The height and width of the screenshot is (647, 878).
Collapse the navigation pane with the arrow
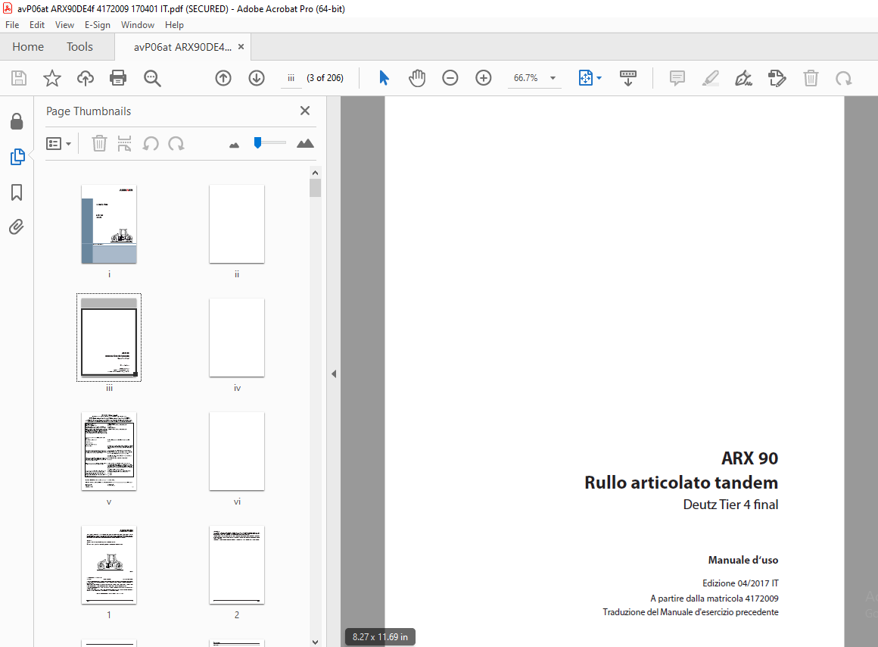tap(334, 374)
